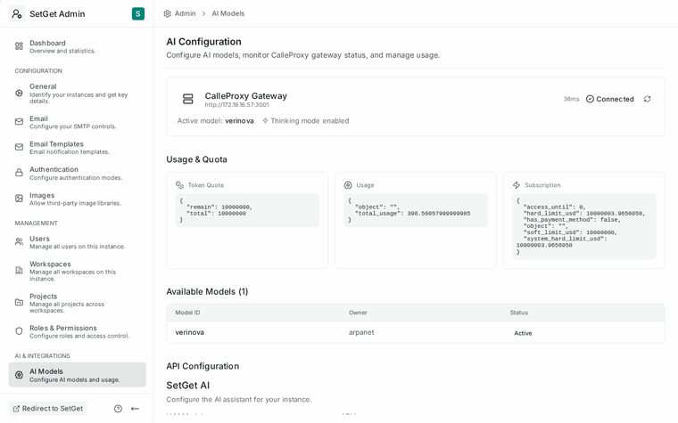Click the SetGet Admin logo icon
This screenshot has height=423, width=678.
point(17,14)
